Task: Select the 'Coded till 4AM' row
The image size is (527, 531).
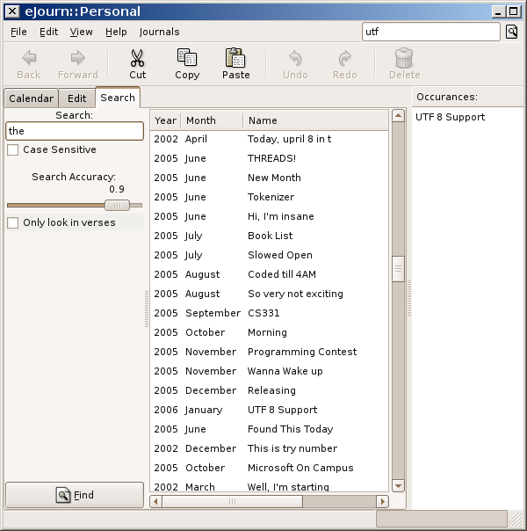Action: coord(270,274)
